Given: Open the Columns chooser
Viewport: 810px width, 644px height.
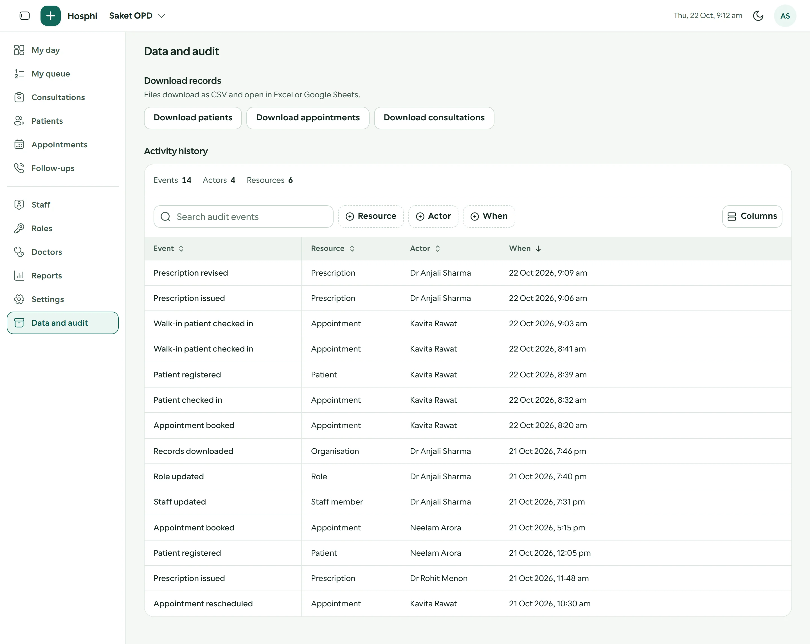Looking at the screenshot, I should pos(752,217).
